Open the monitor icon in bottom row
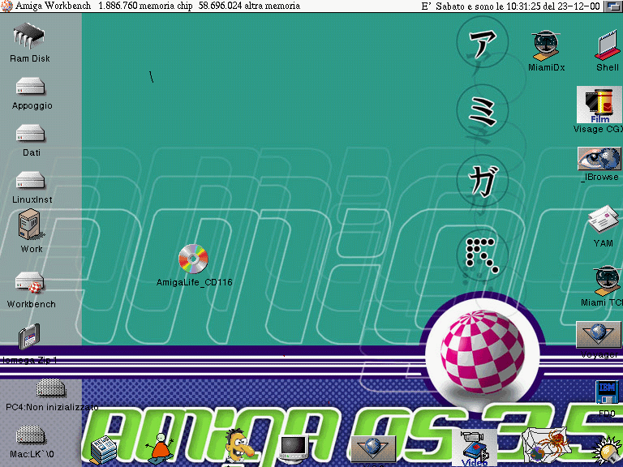This screenshot has height=467, width=623. click(293, 449)
